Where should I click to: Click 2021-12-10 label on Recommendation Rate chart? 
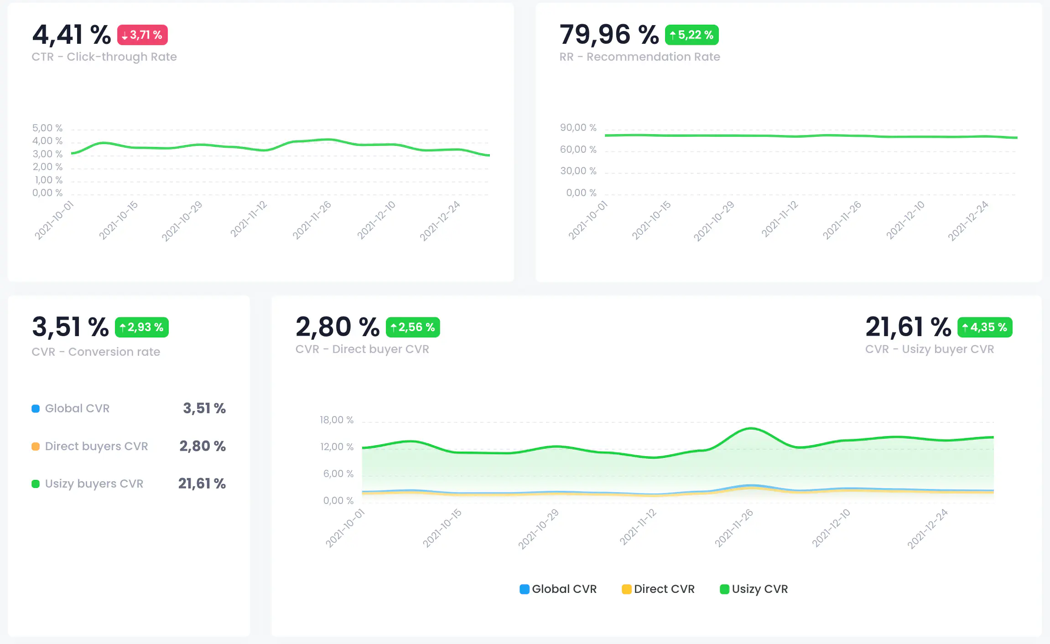click(x=905, y=220)
